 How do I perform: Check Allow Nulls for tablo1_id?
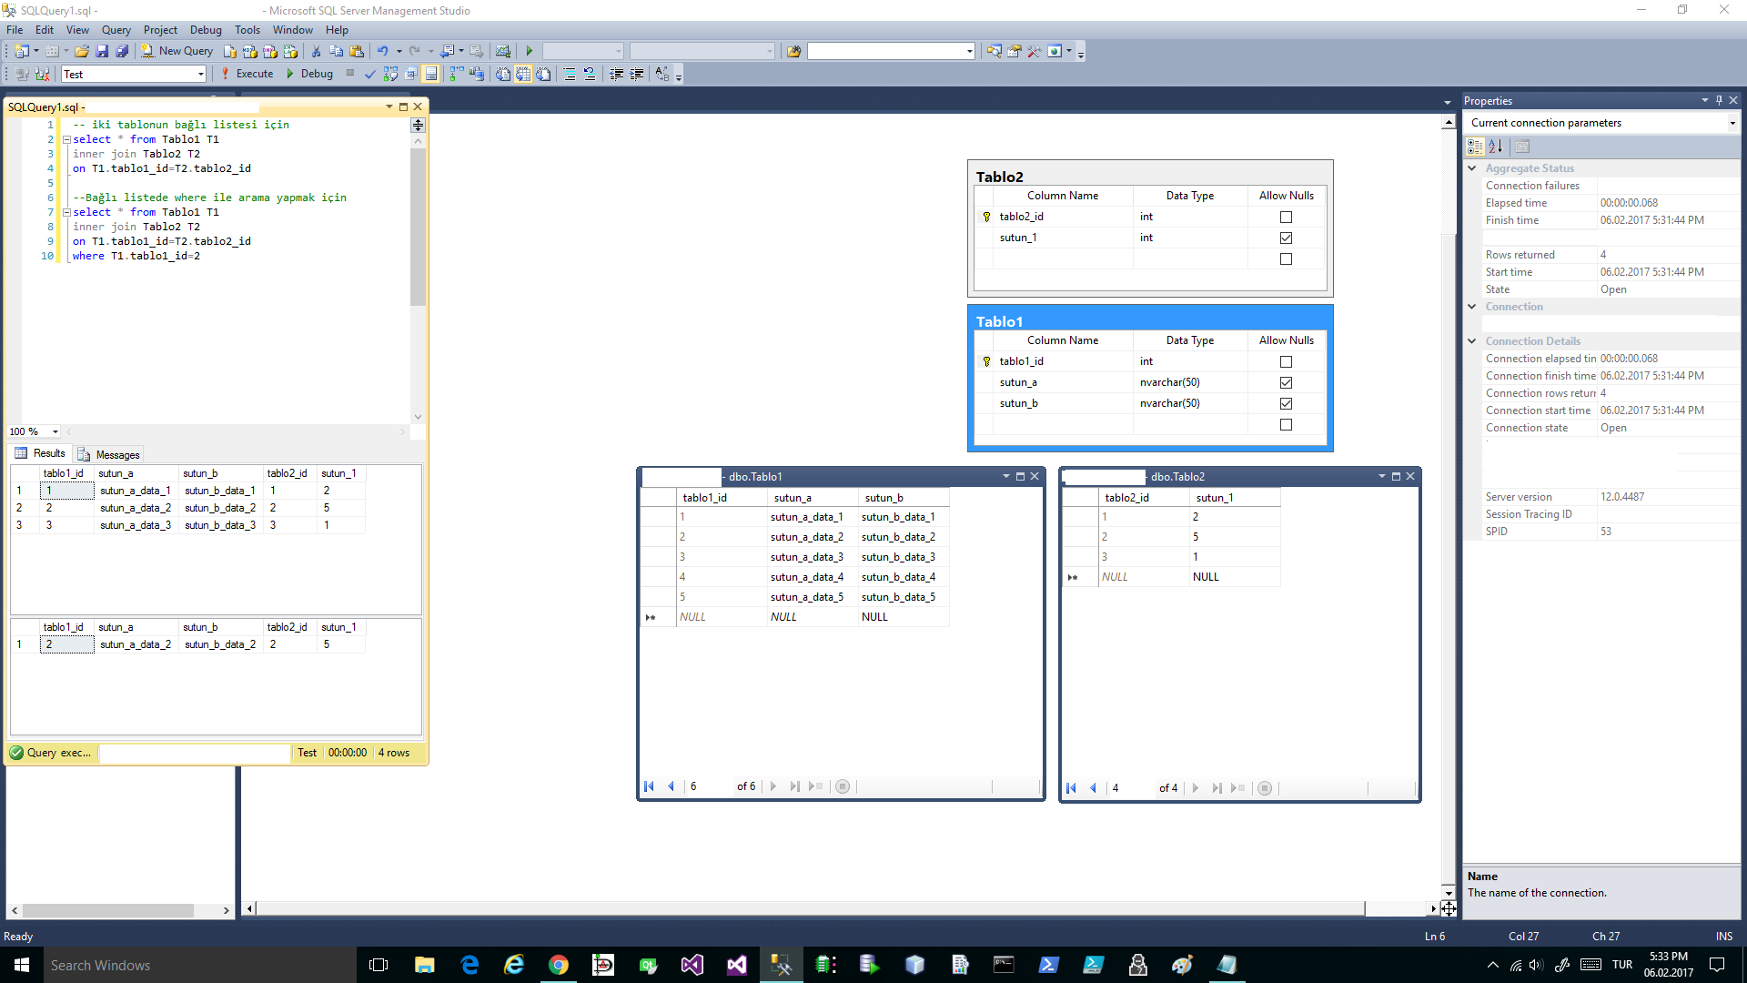(x=1286, y=361)
